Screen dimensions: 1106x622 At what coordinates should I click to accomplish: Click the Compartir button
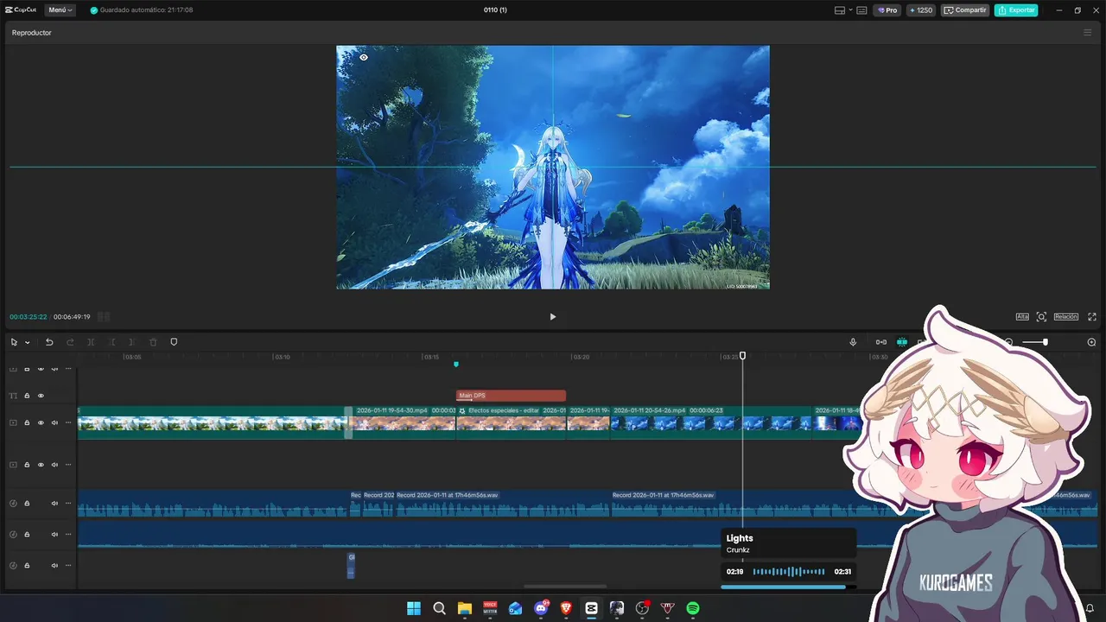coord(965,10)
